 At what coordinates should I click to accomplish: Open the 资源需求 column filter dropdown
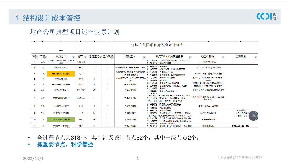pyautogui.click(x=256, y=58)
